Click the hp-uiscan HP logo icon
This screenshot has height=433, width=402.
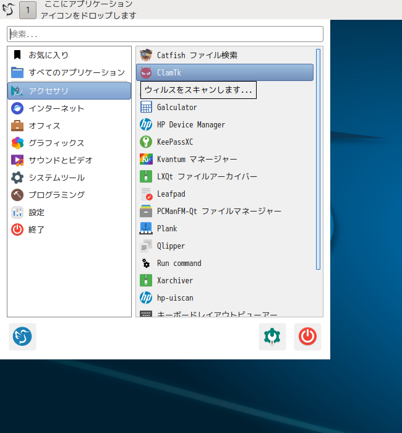146,298
